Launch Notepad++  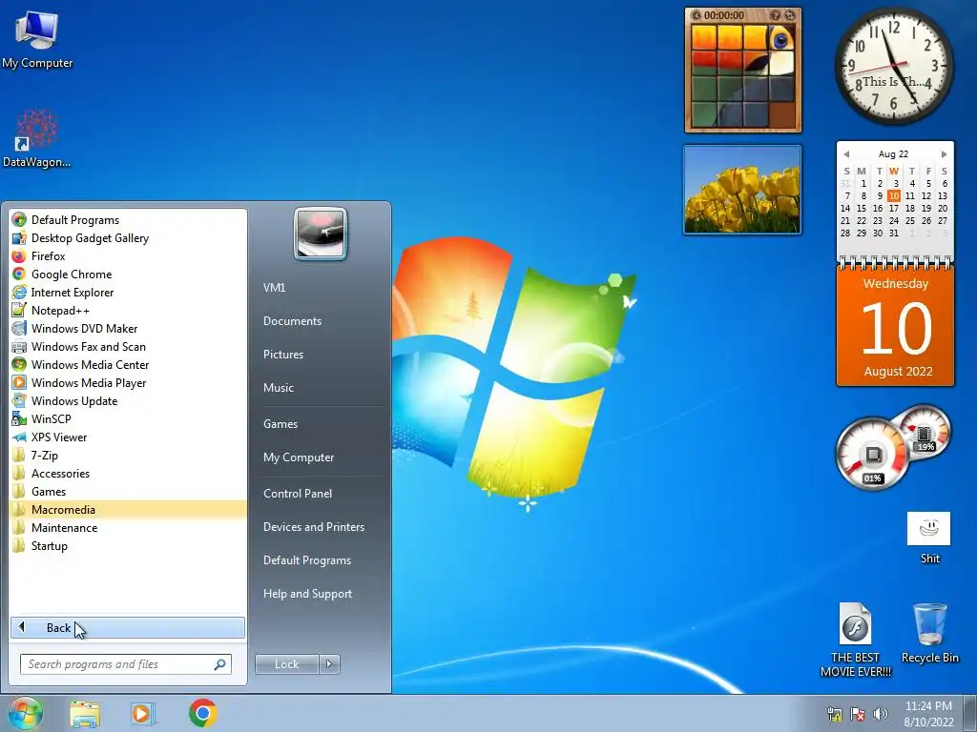pyautogui.click(x=128, y=310)
